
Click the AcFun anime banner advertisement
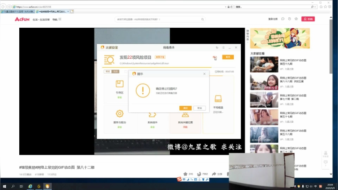pyautogui.click(x=280, y=38)
